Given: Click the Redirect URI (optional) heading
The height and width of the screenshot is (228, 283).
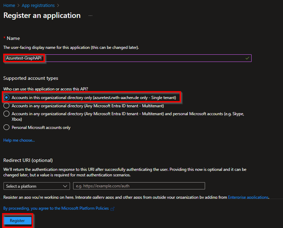Looking at the screenshot, I should tap(28, 160).
